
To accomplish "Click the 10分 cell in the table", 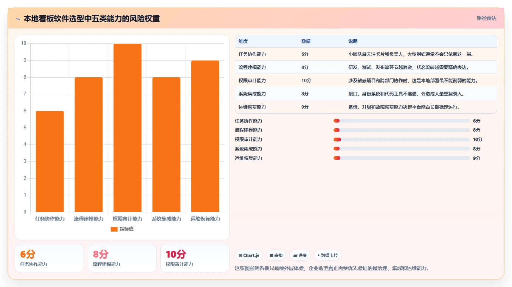I will coord(306,81).
